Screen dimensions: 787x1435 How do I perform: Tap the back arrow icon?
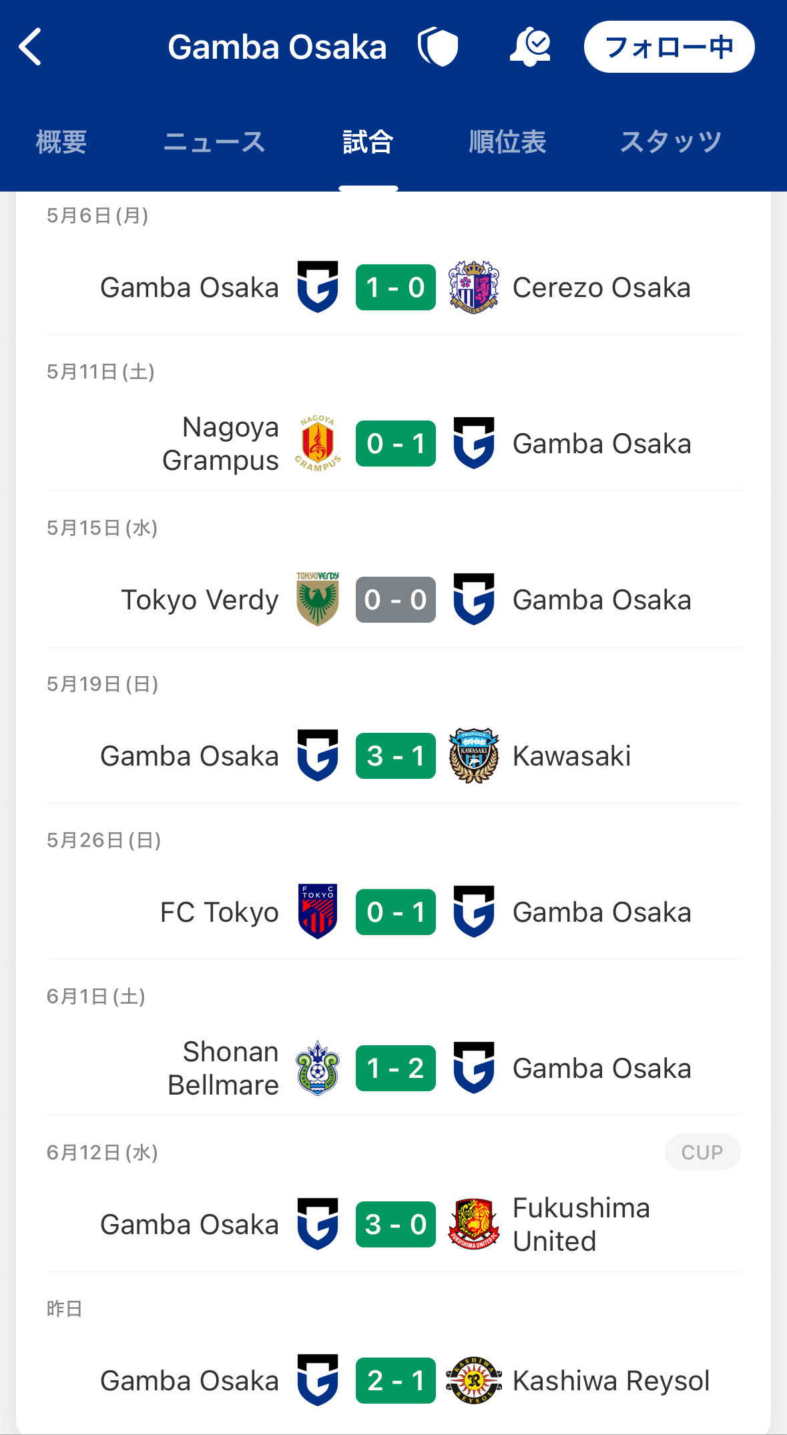click(x=31, y=47)
